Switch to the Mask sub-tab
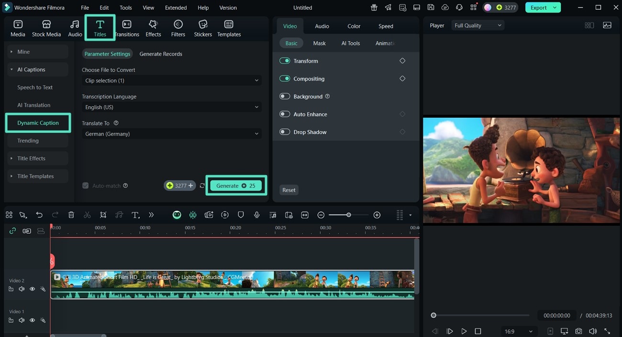Screen dimensions: 622x337 319,43
